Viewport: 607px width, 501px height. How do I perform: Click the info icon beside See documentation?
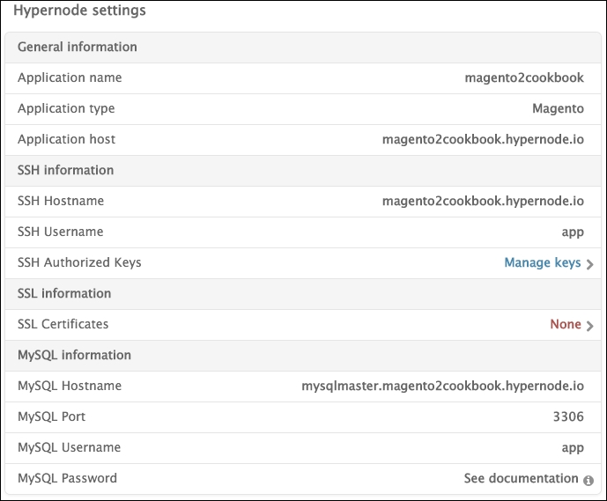588,480
